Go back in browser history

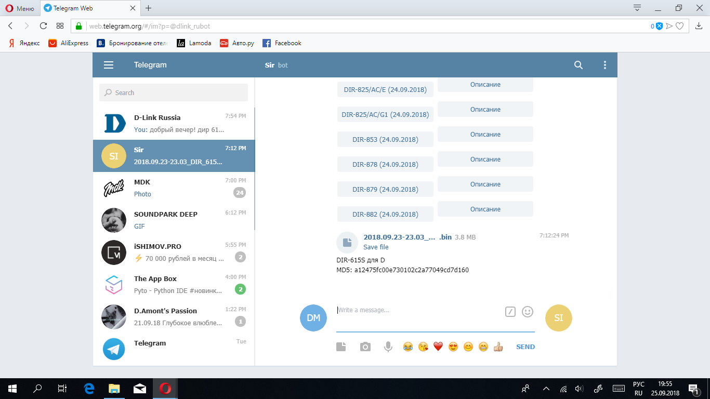click(10, 26)
